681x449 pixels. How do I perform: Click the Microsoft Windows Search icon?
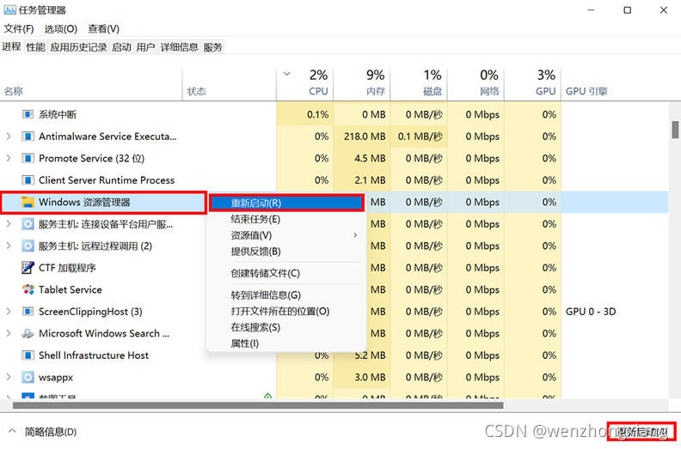point(28,333)
